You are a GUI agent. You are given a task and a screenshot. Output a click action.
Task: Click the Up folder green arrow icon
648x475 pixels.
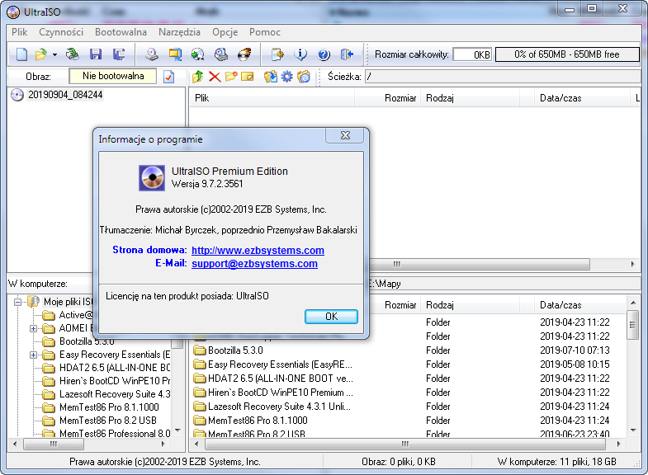[198, 77]
